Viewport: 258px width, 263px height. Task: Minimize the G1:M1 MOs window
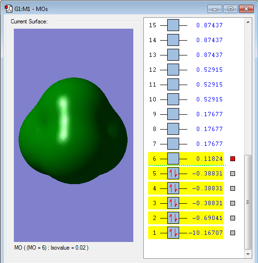tap(215, 9)
